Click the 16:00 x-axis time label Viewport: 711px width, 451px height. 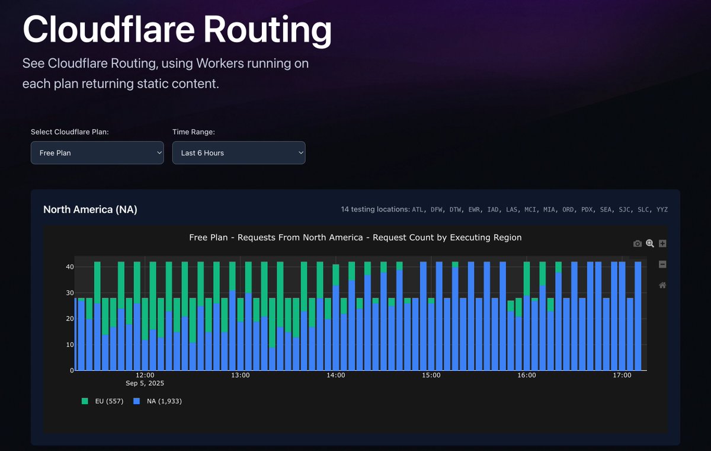pos(527,375)
